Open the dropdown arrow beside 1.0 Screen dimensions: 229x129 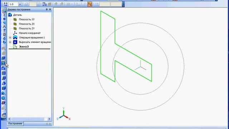coord(20,4)
